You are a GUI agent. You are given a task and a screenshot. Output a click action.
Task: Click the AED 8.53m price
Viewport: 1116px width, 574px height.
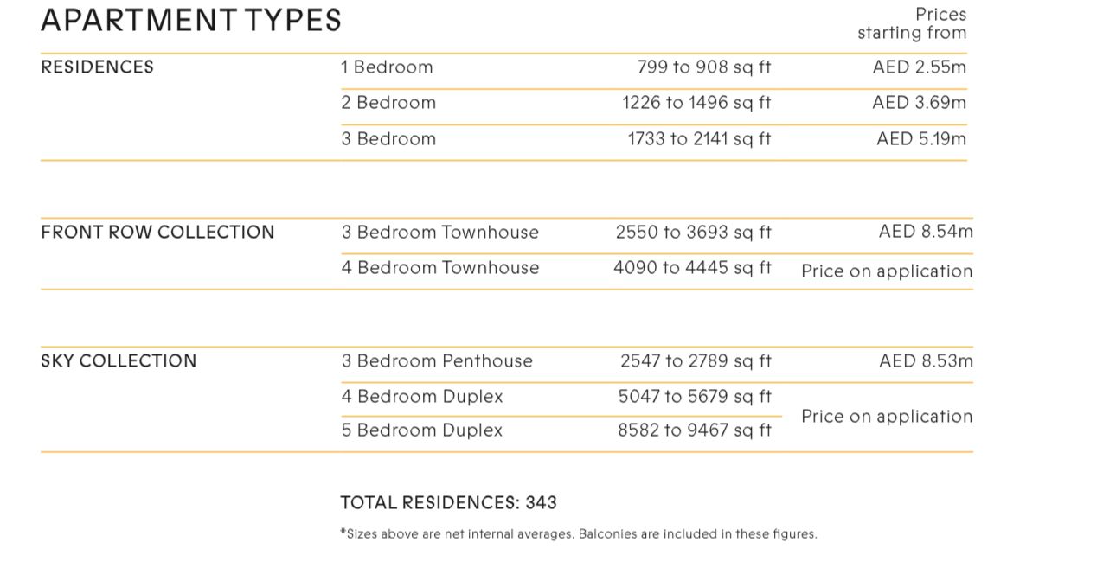point(926,361)
